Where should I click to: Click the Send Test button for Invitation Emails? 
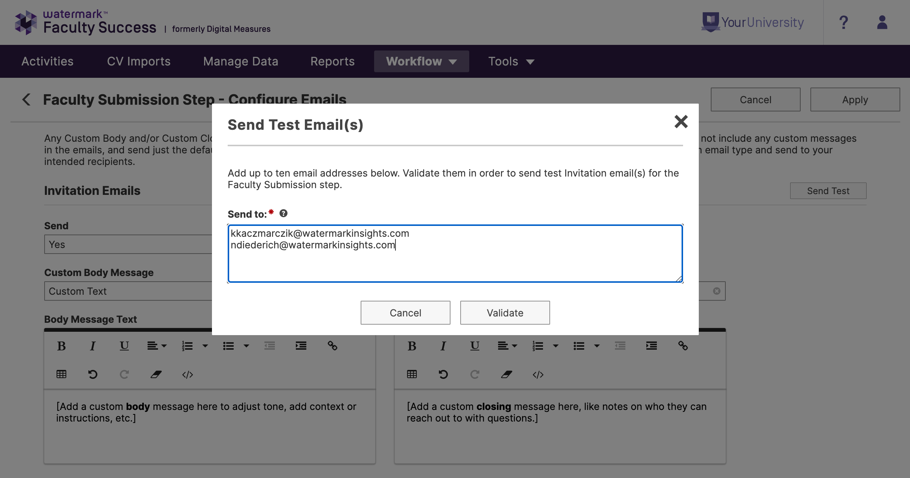point(828,191)
